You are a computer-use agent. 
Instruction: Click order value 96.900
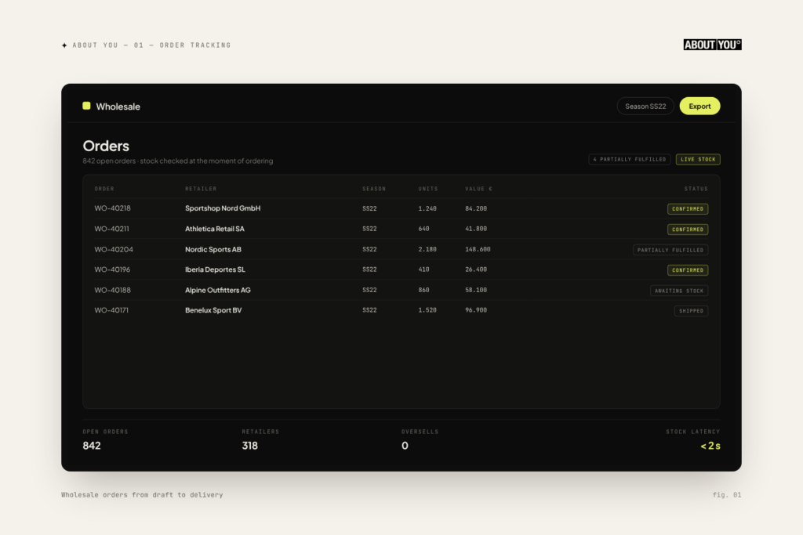(x=476, y=310)
